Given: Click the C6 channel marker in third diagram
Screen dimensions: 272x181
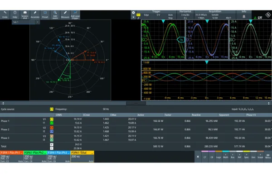Looking at the screenshot, I should (x=233, y=40).
